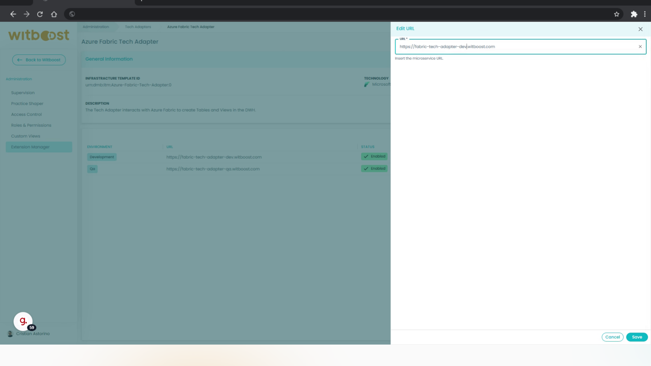Save the edited URL
Screen dimensions: 651x366
click(637, 337)
